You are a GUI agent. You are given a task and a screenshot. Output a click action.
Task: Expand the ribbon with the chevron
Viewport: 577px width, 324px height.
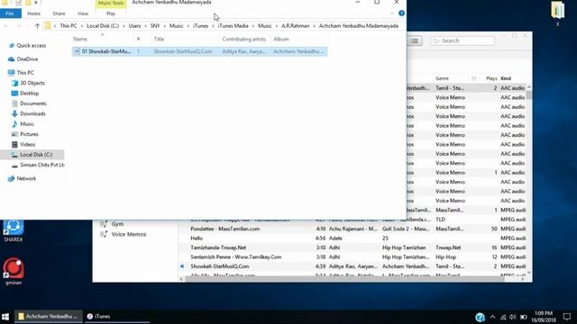pyautogui.click(x=392, y=13)
